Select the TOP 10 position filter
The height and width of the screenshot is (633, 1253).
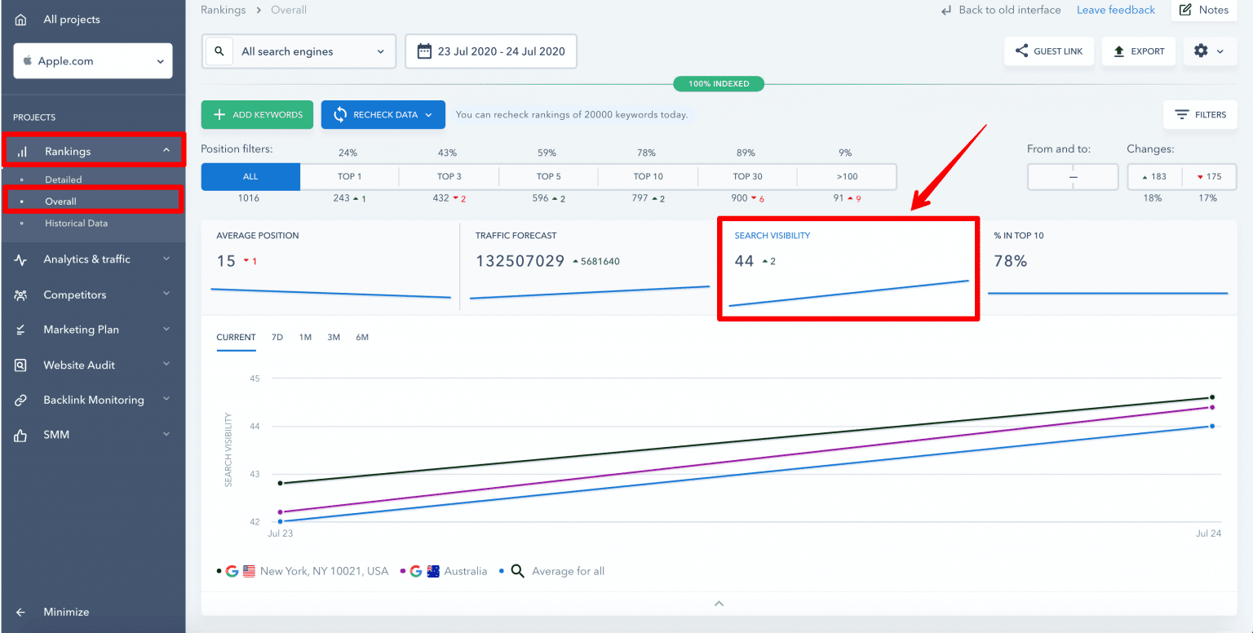click(x=647, y=176)
